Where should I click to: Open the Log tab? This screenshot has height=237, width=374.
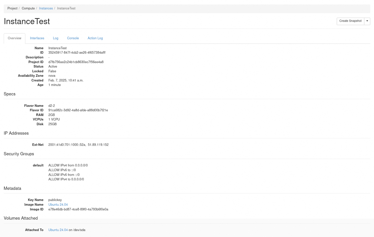pyautogui.click(x=56, y=38)
